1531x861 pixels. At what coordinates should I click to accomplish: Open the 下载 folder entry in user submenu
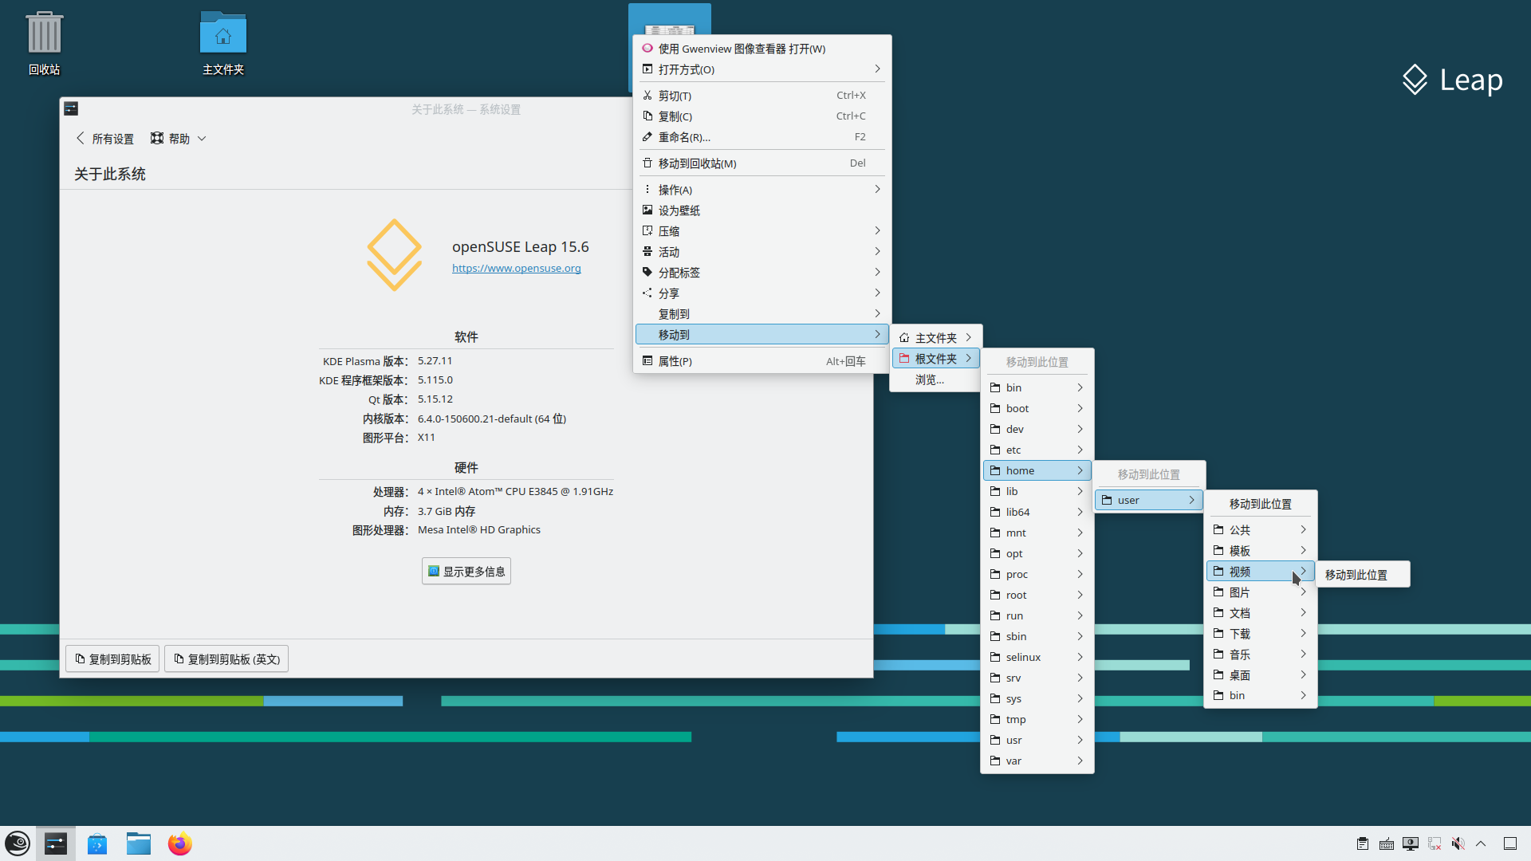click(1261, 634)
